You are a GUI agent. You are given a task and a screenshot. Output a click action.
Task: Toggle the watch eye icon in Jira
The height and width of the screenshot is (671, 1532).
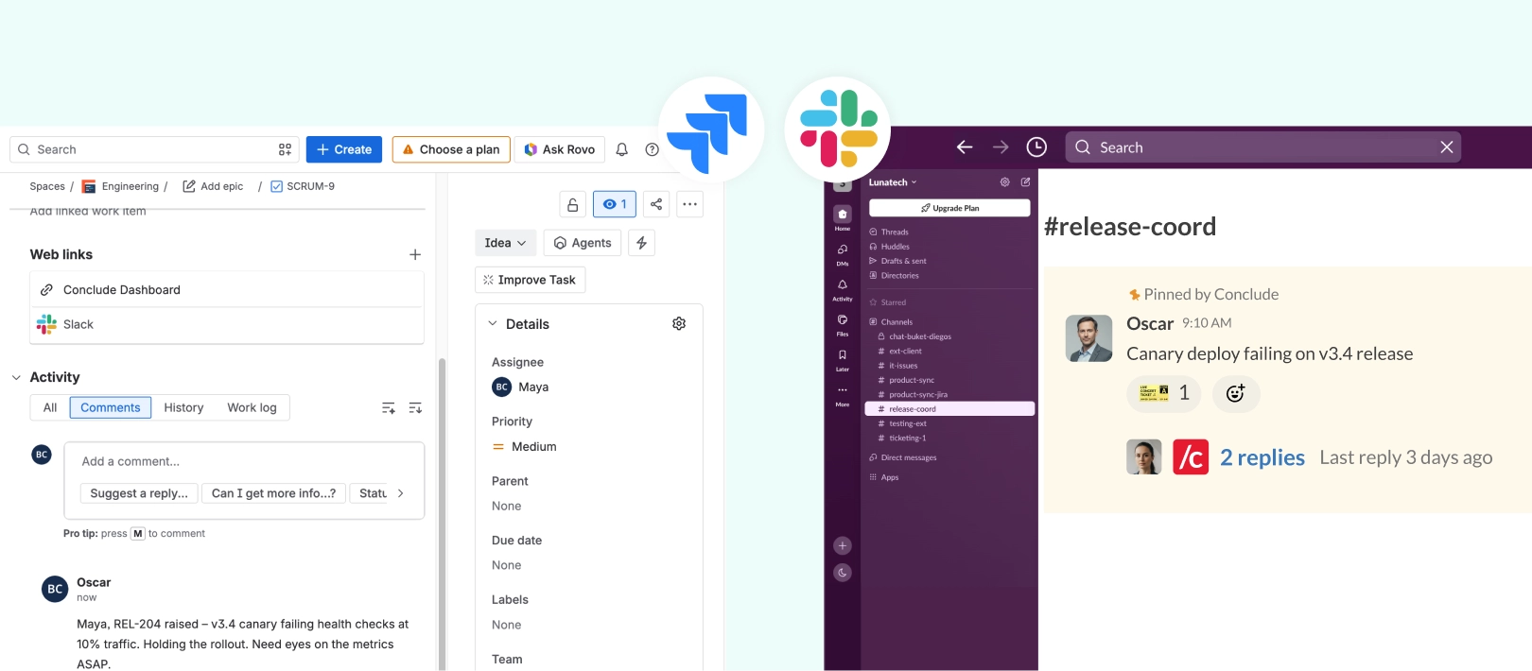tap(614, 204)
